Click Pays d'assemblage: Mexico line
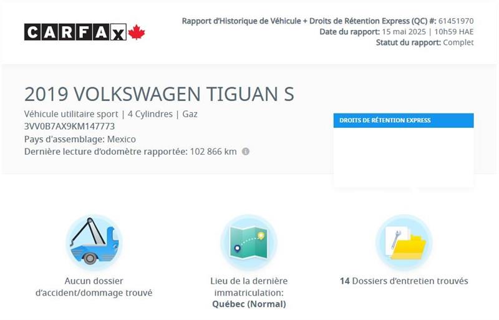This screenshot has height=320, width=499. pos(80,139)
